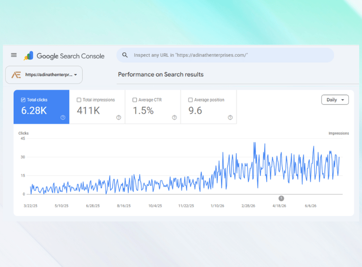Click the Inspect any URL search field
This screenshot has height=267, width=362.
(x=225, y=55)
